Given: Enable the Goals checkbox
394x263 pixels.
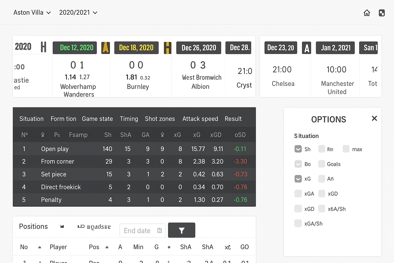Looking at the screenshot, I should pyautogui.click(x=322, y=164).
